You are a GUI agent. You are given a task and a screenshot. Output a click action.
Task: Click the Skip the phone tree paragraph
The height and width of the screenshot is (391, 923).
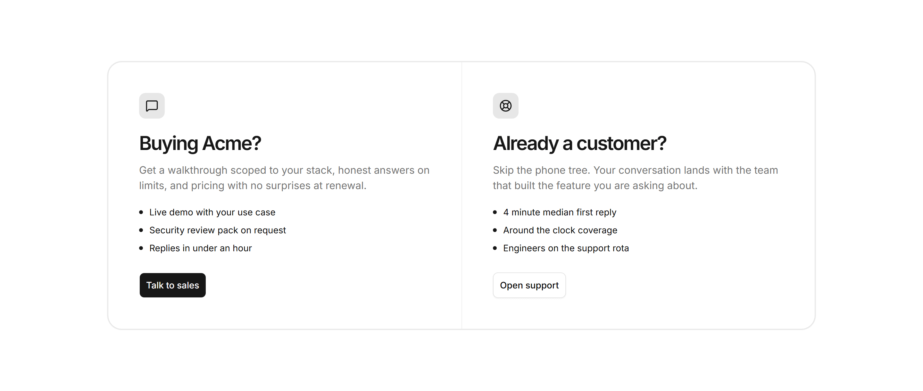pyautogui.click(x=635, y=178)
